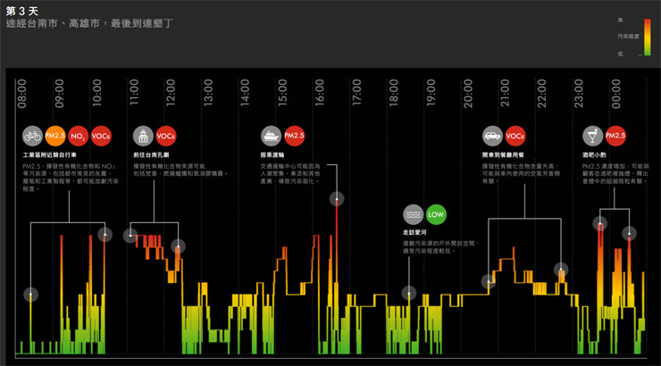The height and width of the screenshot is (366, 661).
Task: Select the PM2.5 badge beside the cocktail icon
Action: [615, 137]
